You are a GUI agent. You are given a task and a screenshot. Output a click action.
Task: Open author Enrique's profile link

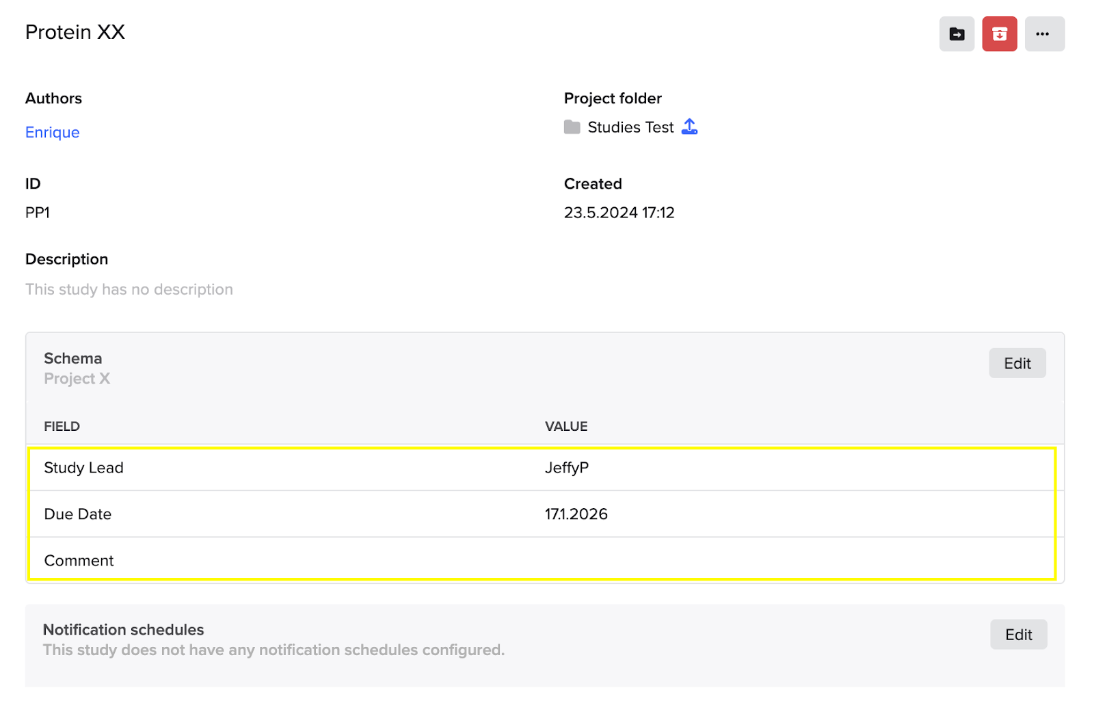click(x=53, y=133)
